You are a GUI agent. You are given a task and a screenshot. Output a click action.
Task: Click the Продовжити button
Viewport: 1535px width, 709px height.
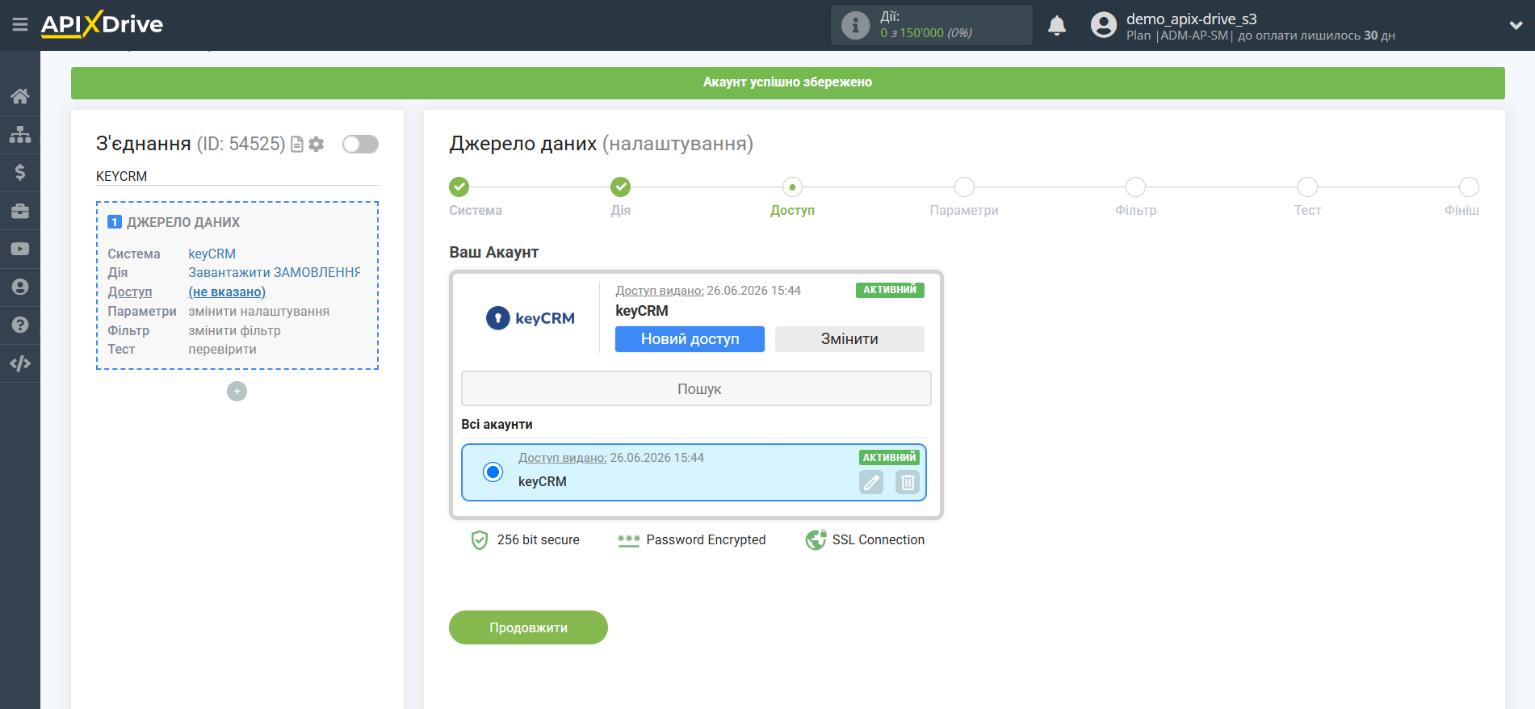coord(528,627)
